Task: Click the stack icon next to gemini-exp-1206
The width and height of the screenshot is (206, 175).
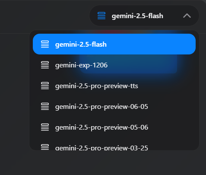Action: [x=45, y=65]
